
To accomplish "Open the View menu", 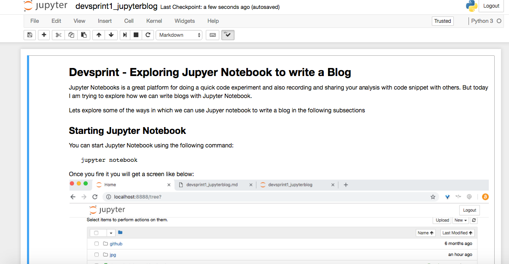I will click(x=79, y=21).
